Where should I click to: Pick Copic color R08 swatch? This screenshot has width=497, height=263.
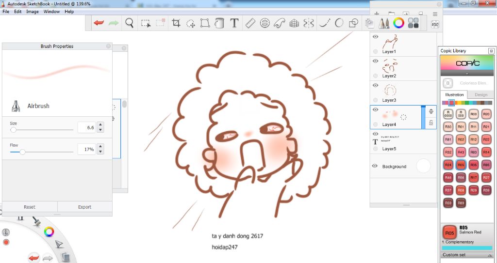(461, 190)
